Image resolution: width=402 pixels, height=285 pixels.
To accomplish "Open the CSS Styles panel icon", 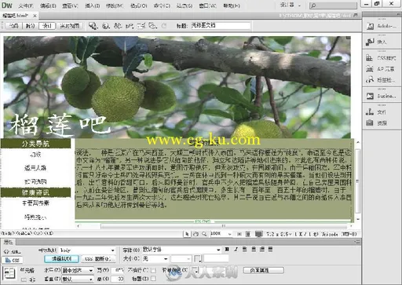I will pos(370,57).
